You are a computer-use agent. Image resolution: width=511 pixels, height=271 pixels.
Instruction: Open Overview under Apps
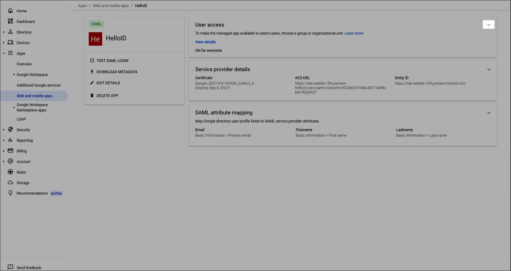pyautogui.click(x=24, y=64)
